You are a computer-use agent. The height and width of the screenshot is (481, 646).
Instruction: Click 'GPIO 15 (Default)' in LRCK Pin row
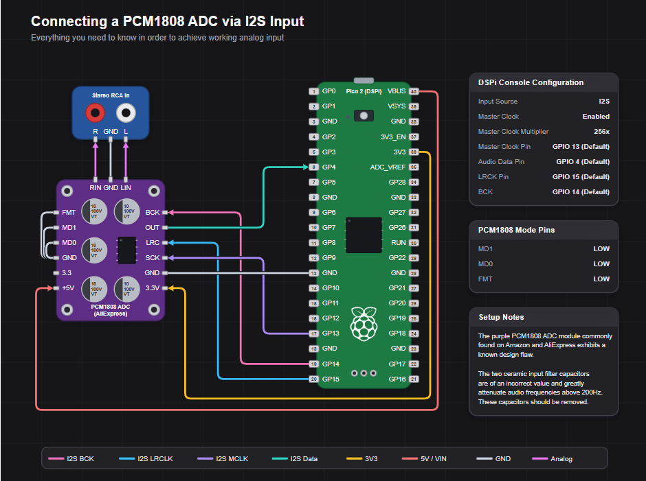tap(581, 176)
